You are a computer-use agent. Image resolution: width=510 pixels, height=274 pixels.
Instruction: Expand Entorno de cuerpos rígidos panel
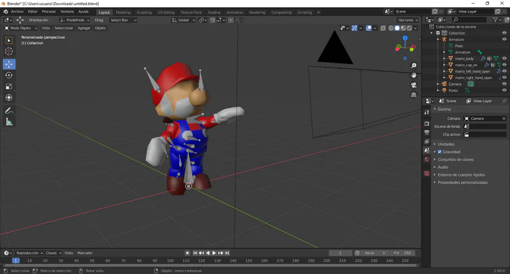461,175
